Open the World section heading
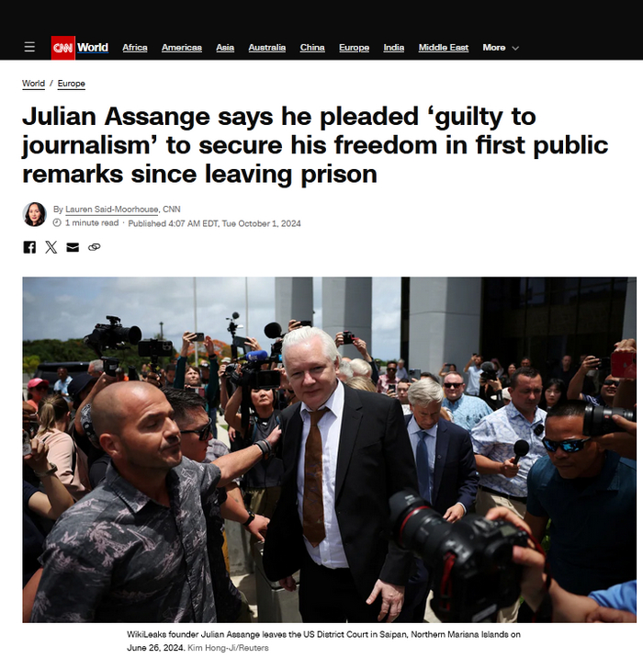The width and height of the screenshot is (643, 658). point(93,48)
